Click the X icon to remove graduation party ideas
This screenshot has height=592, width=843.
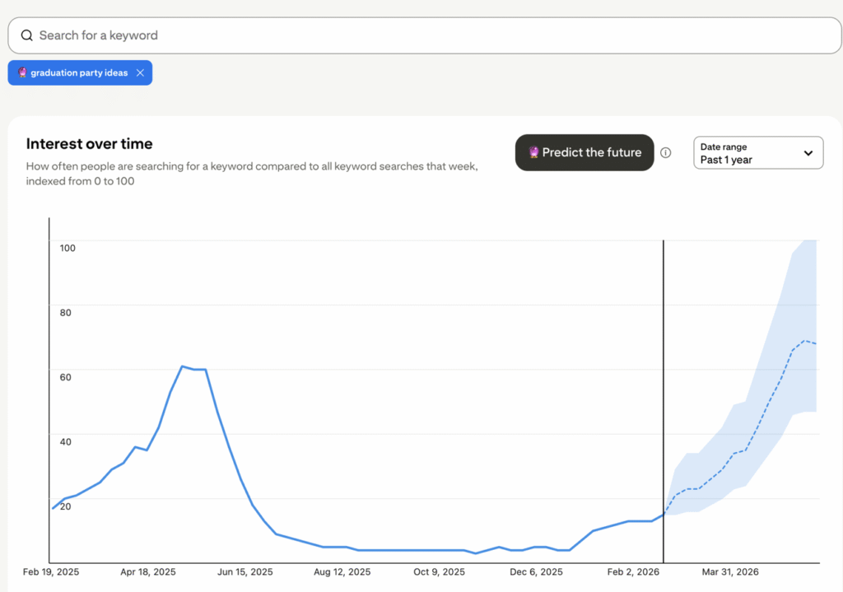[x=140, y=72]
